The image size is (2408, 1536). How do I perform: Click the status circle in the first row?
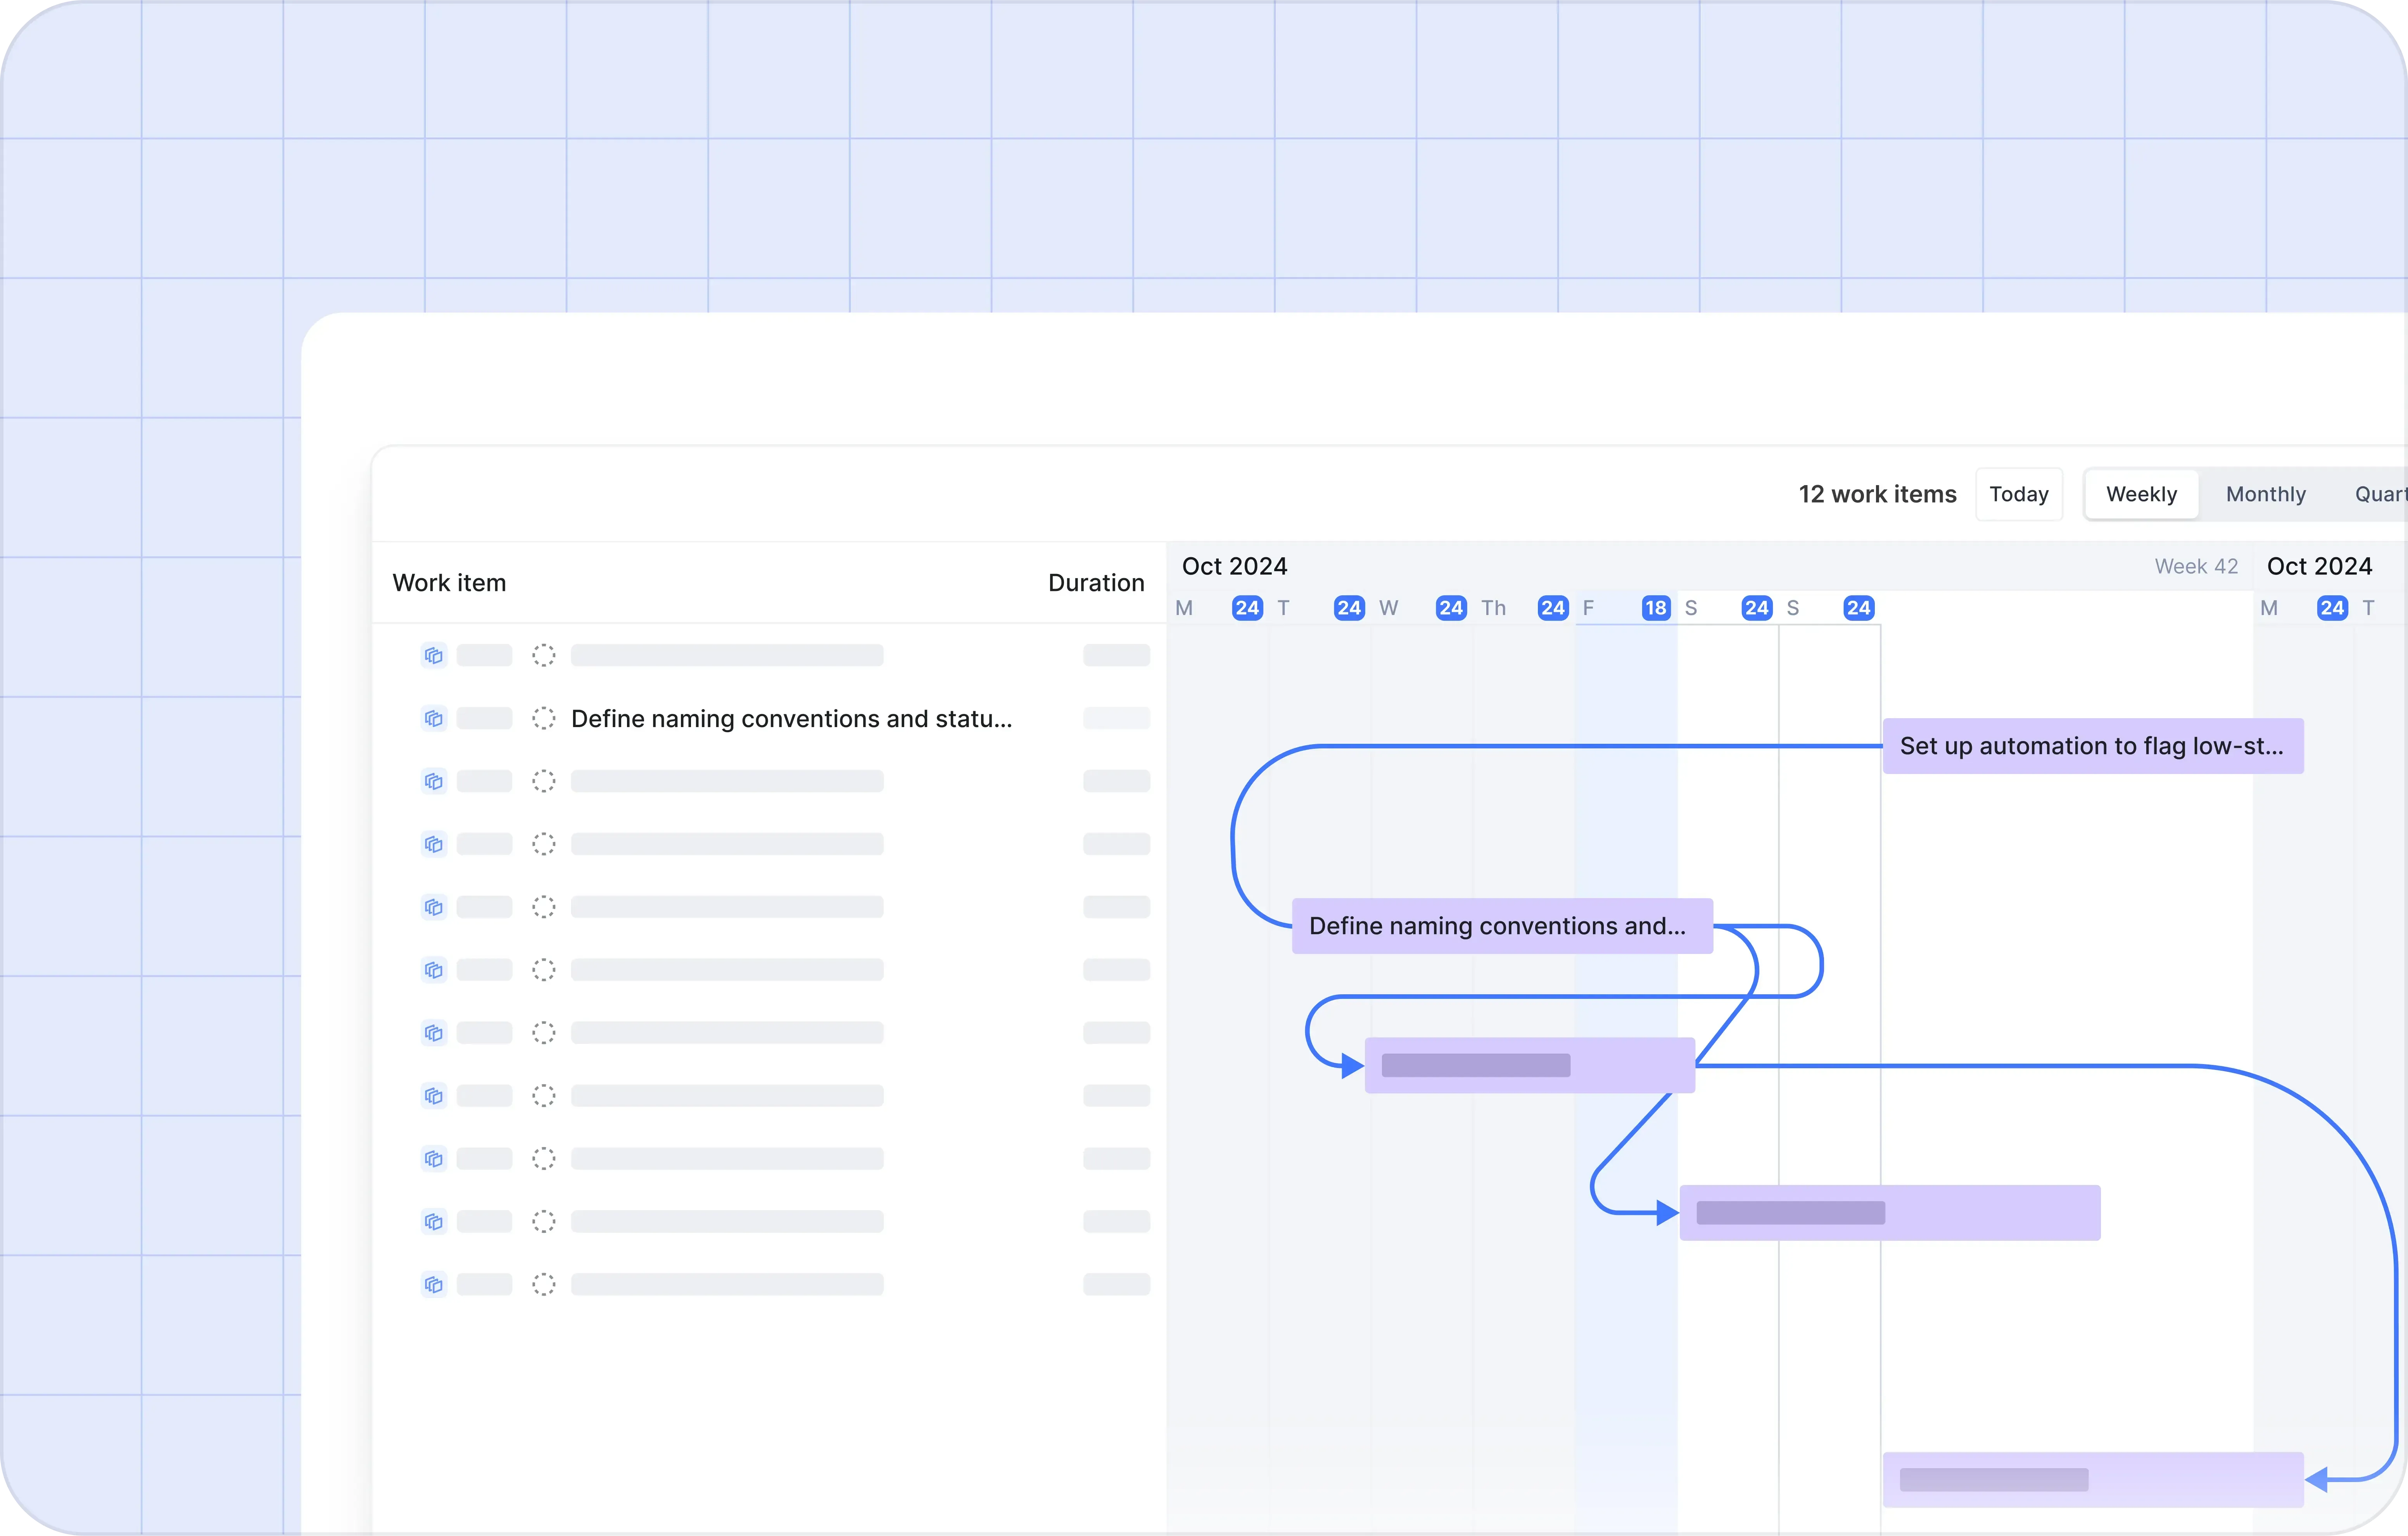[543, 656]
